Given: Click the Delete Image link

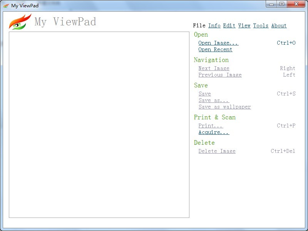Looking at the screenshot, I should 217,151.
